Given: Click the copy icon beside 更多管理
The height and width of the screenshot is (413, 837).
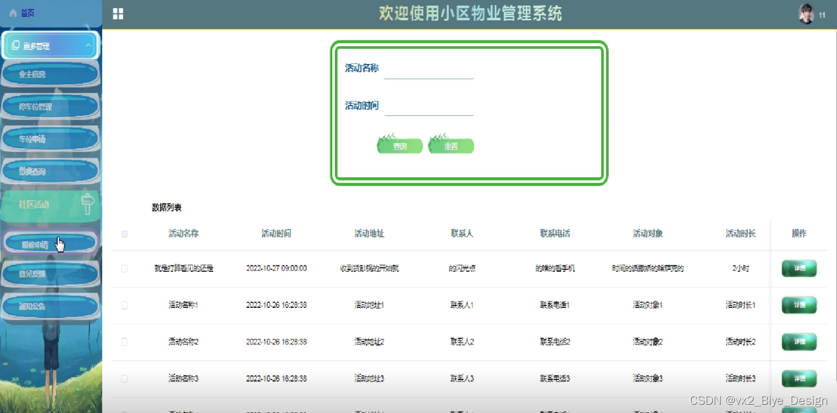Looking at the screenshot, I should tap(16, 46).
